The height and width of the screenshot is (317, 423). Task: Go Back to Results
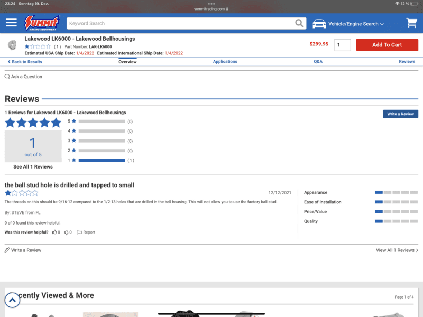tap(25, 62)
